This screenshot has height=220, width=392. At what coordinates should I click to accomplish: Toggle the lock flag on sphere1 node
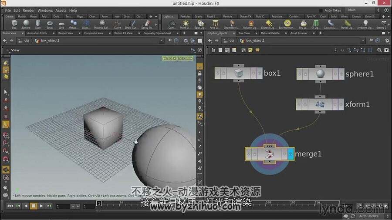pyautogui.click(x=305, y=74)
